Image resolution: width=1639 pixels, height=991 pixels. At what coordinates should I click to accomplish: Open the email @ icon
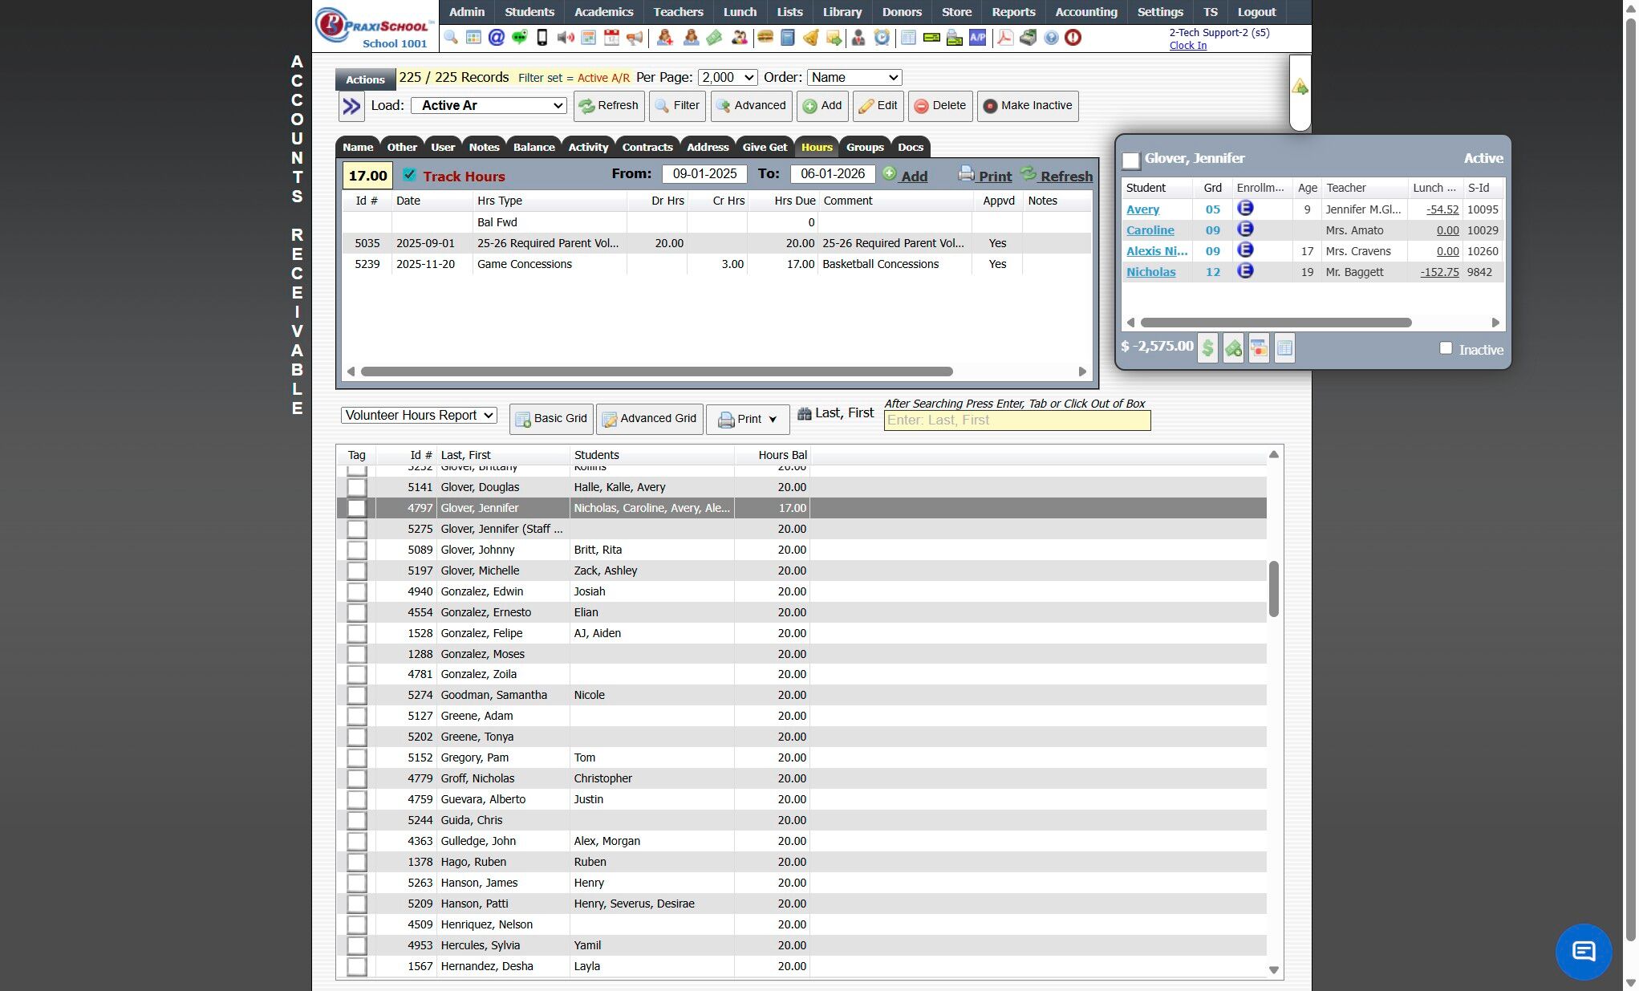pos(496,38)
